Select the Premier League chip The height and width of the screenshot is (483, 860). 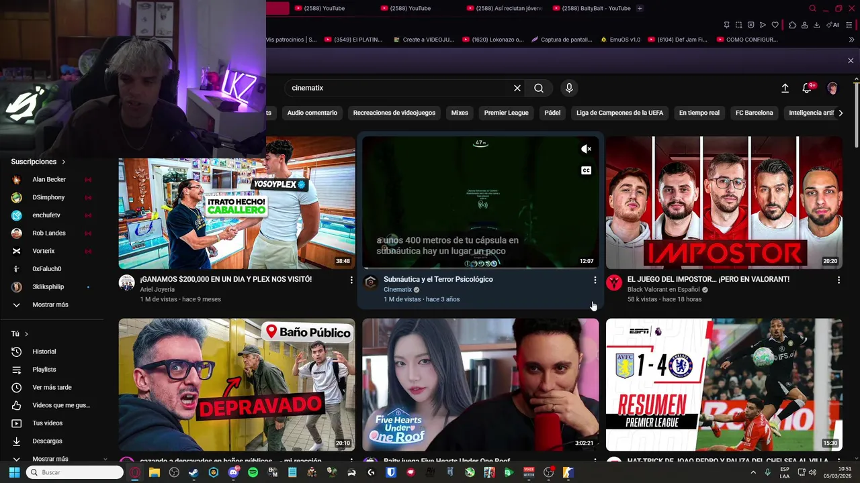coord(506,113)
